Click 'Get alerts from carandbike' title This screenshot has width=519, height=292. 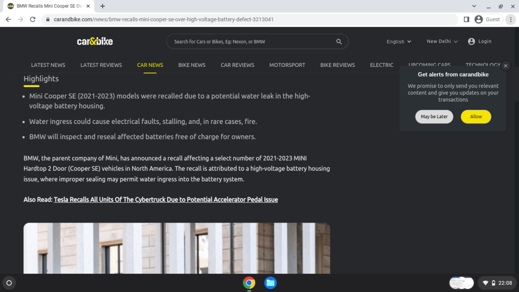point(453,74)
